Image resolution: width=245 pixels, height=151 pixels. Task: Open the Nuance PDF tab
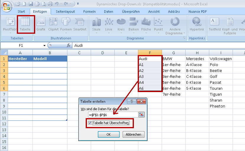coord(197,12)
